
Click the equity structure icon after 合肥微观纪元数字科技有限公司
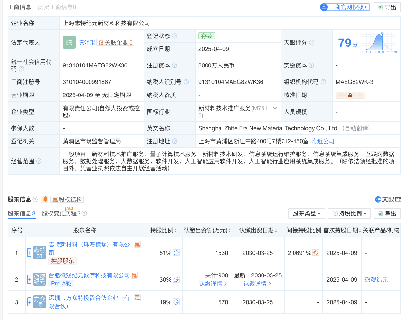[134, 275]
